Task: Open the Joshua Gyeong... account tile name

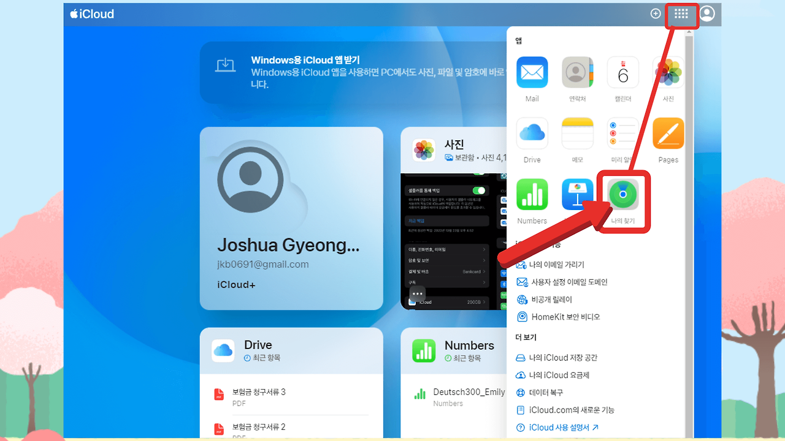Action: [x=288, y=245]
